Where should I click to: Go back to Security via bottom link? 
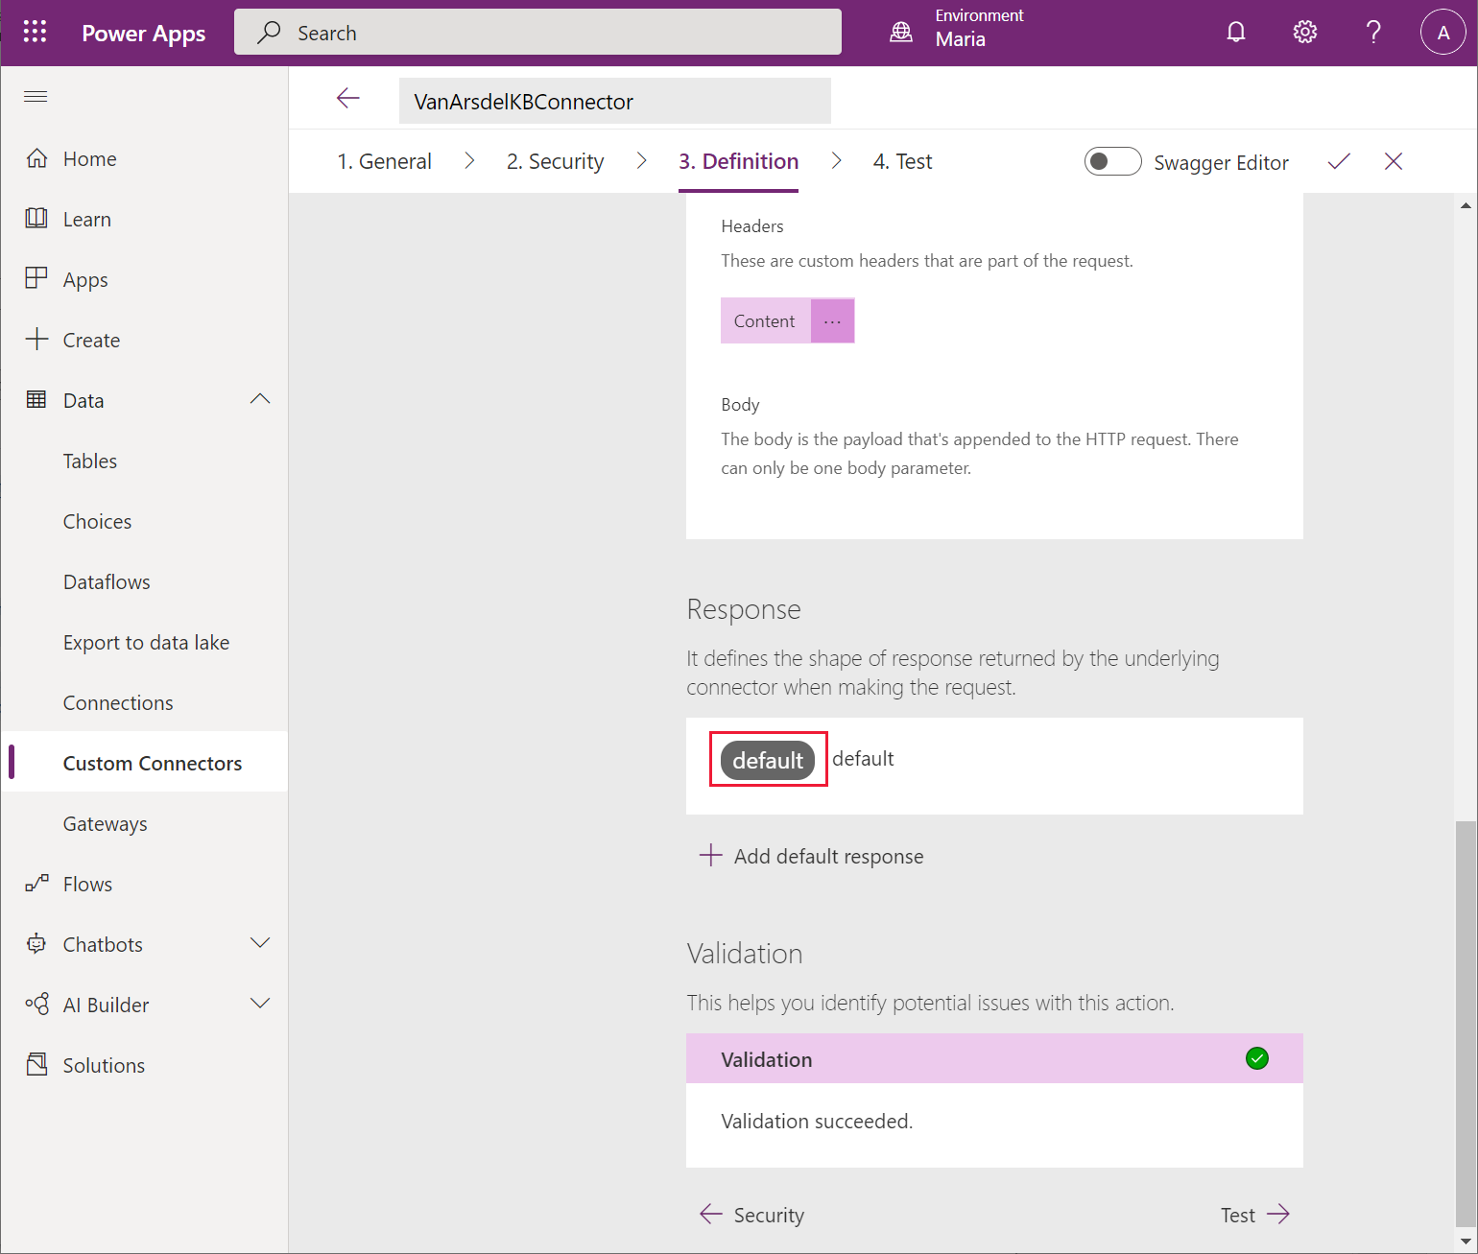click(752, 1215)
